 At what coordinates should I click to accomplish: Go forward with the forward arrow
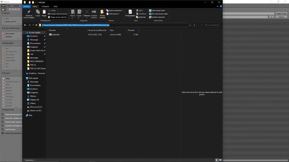30,25
